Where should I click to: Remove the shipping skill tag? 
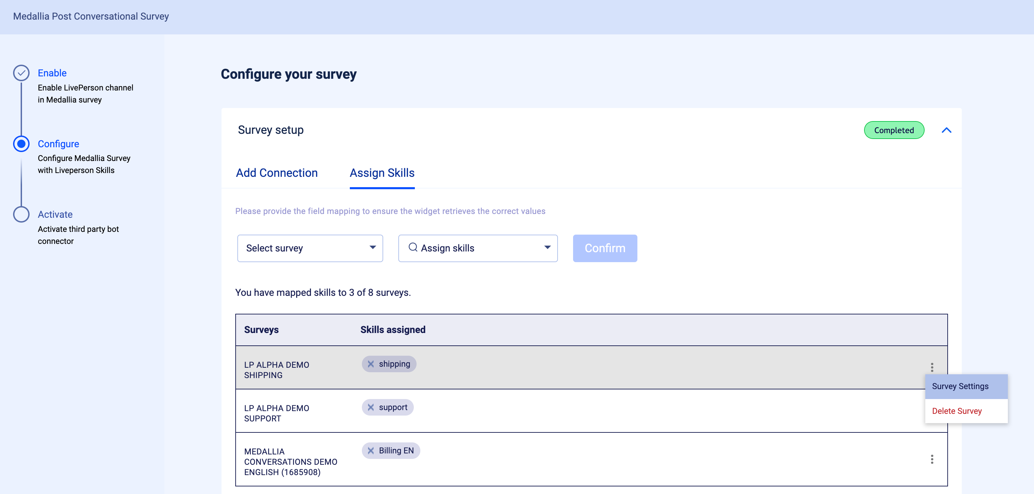370,364
